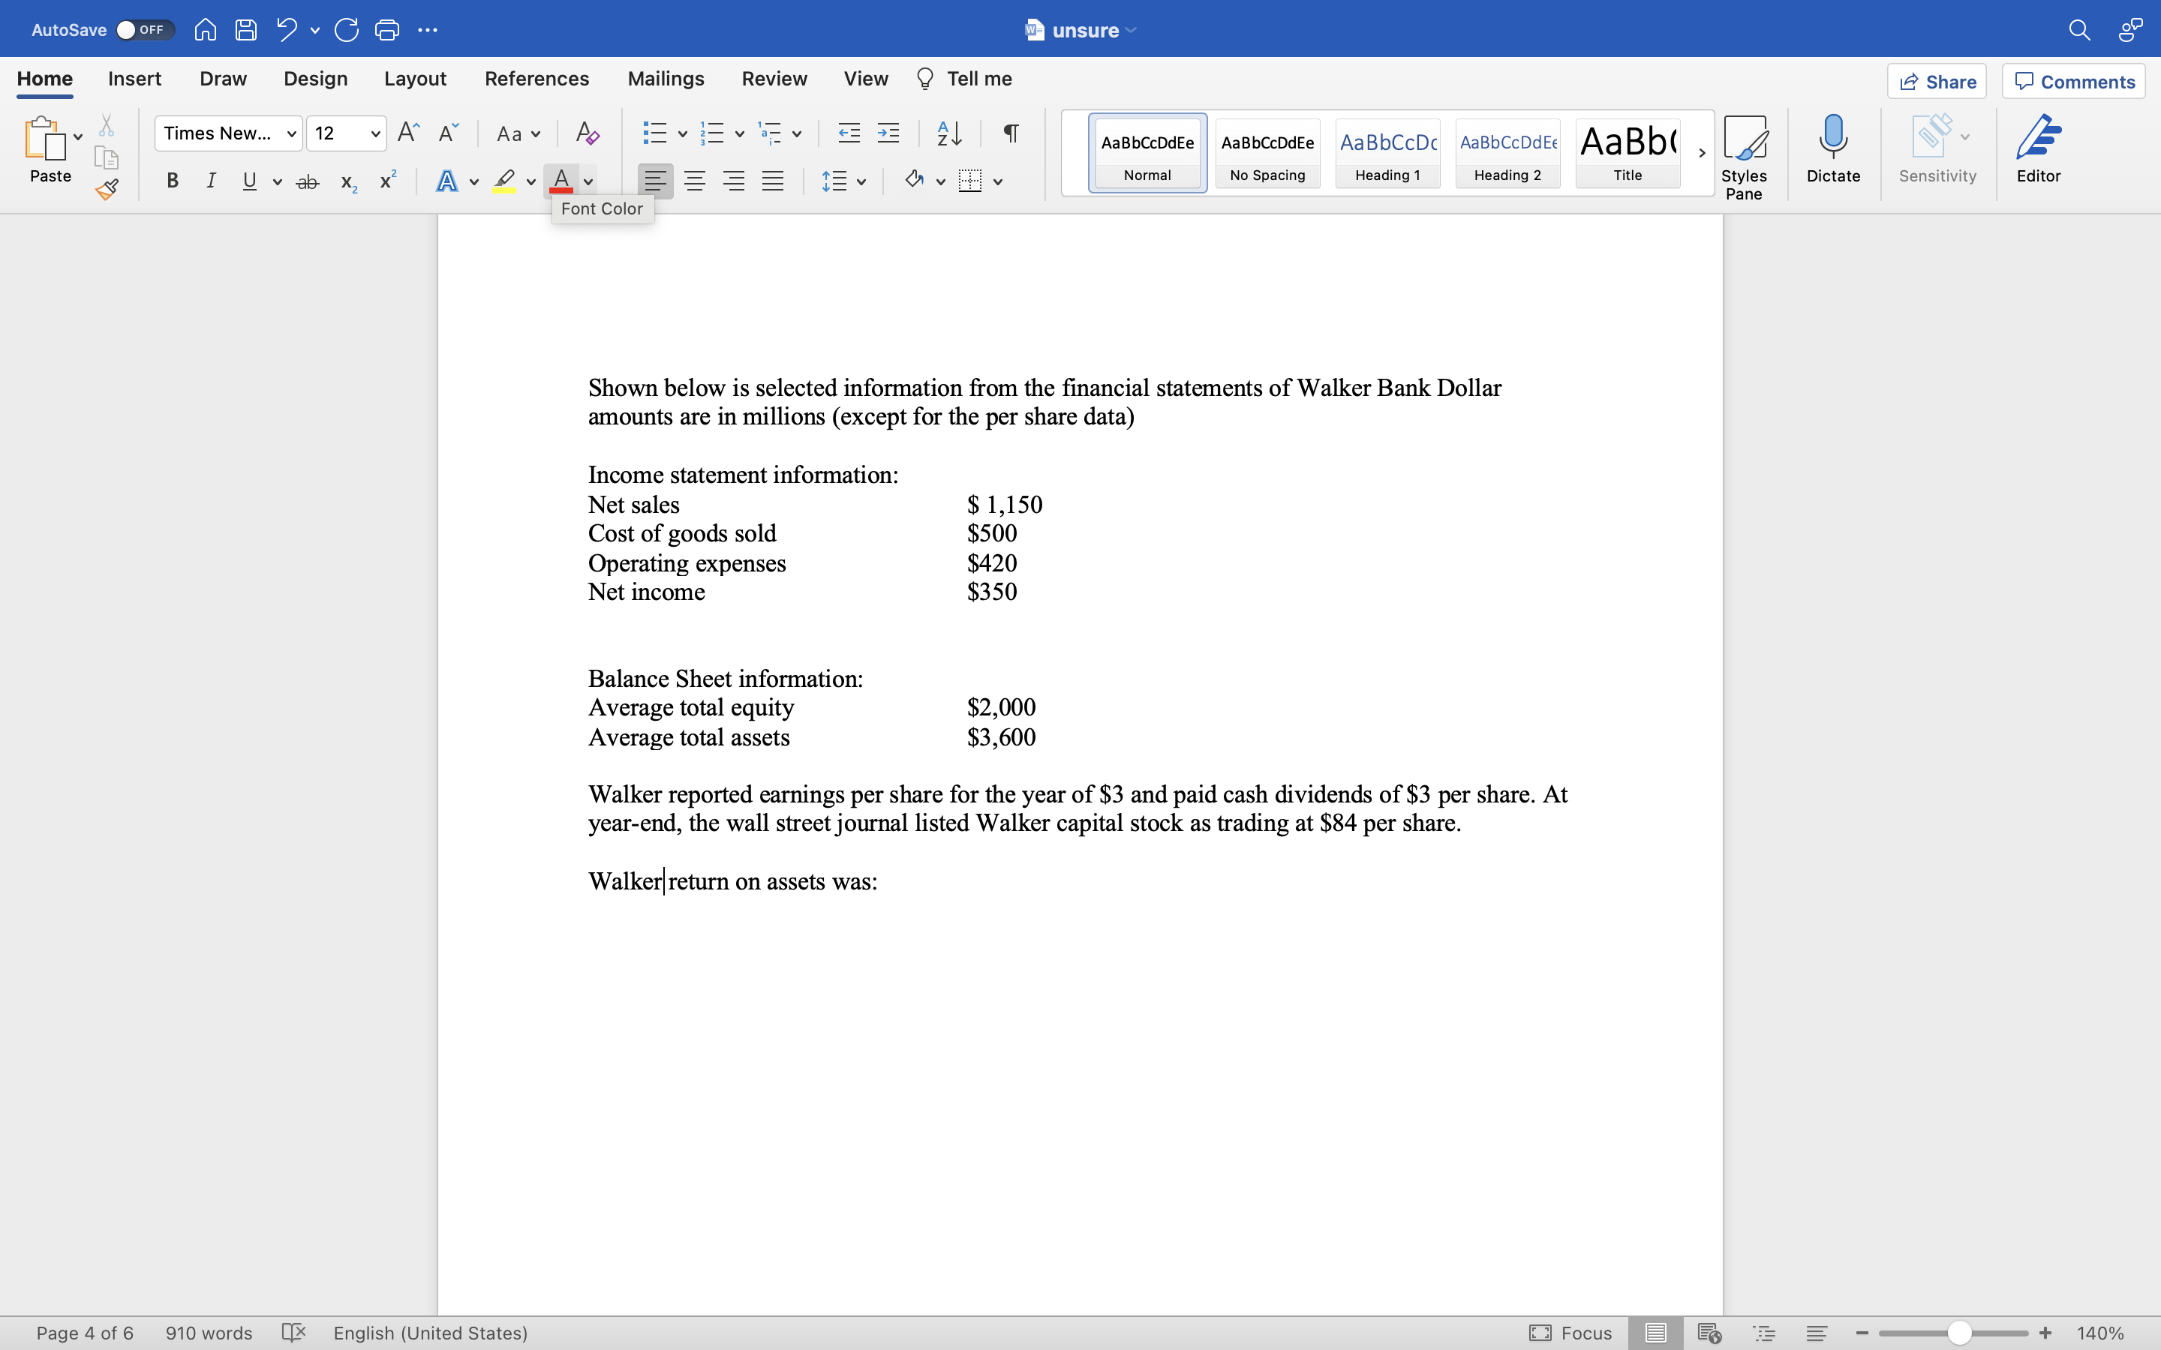This screenshot has width=2161, height=1350.
Task: Turn on AutoSave
Action: click(145, 28)
